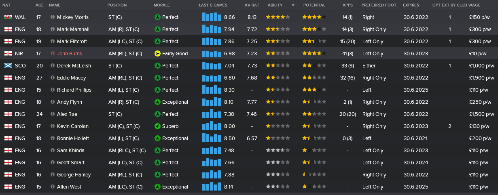Viewport: 498px width, 195px height.
Task: Sort the table by Potential column
Action: pyautogui.click(x=314, y=5)
